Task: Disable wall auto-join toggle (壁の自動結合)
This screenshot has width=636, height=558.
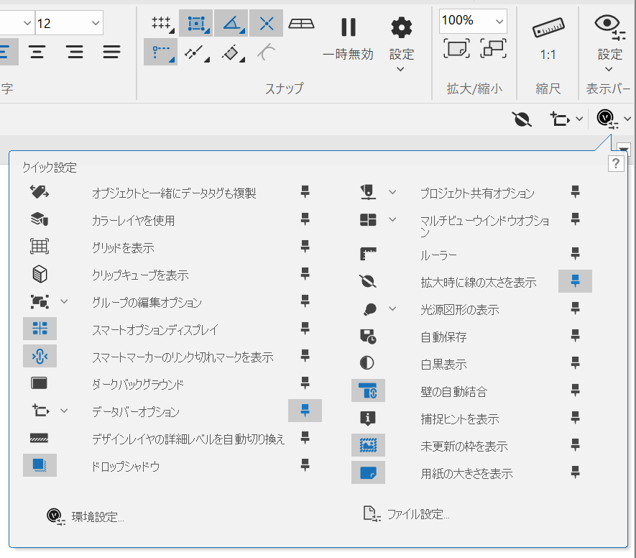Action: (x=368, y=391)
